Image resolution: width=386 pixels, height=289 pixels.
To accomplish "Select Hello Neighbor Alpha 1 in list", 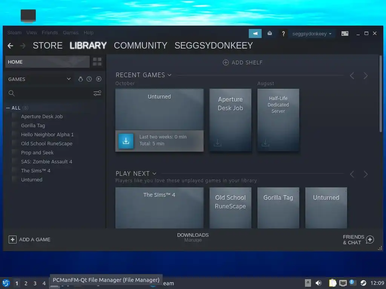I will [x=47, y=135].
